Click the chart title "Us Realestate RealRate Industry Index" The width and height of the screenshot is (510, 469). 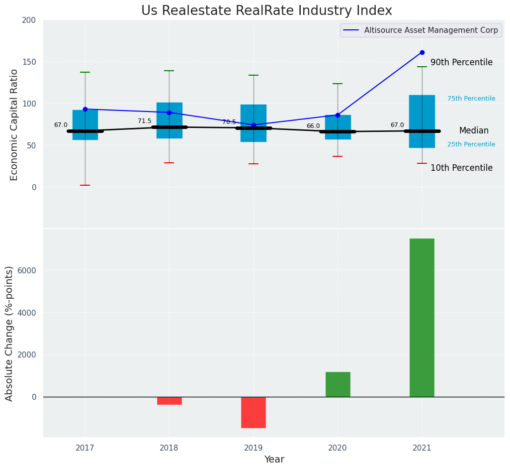pos(266,11)
